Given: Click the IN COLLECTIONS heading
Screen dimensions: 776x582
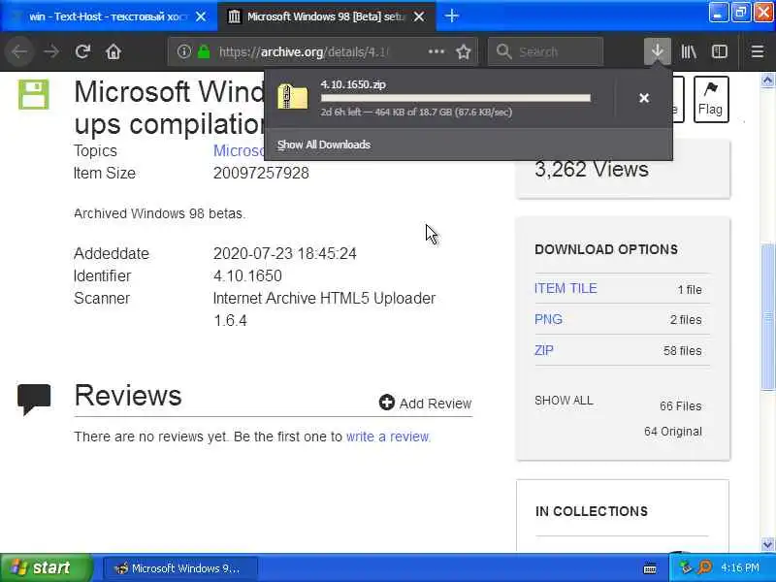Looking at the screenshot, I should coord(592,511).
